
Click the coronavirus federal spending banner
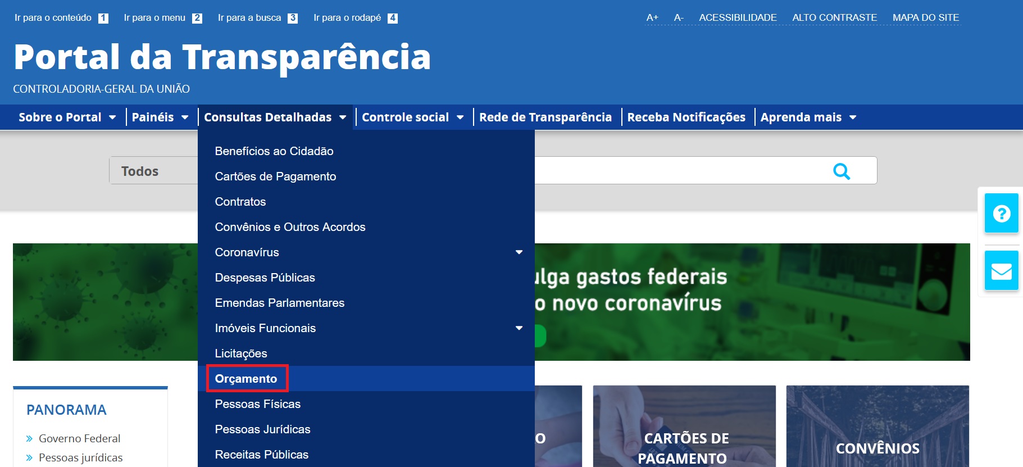pos(752,302)
